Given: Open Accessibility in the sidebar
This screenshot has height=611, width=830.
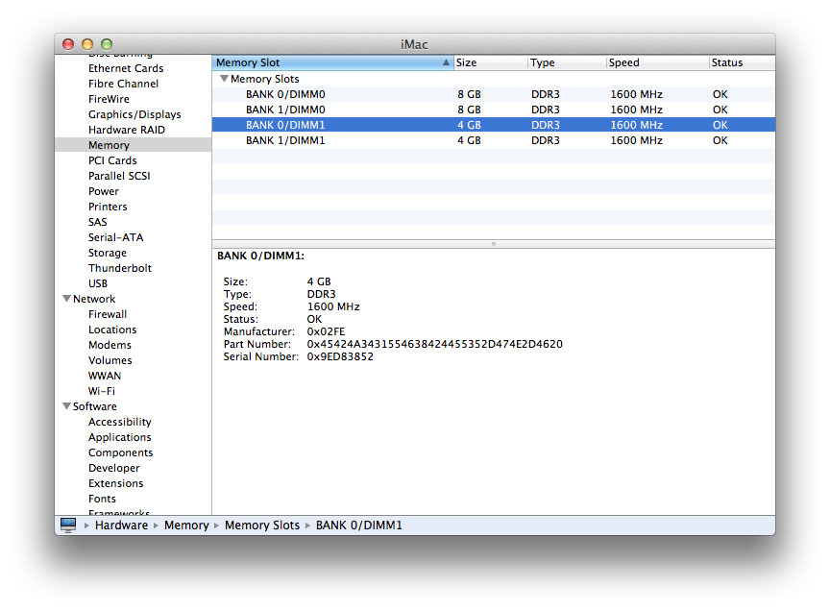Looking at the screenshot, I should 120,422.
